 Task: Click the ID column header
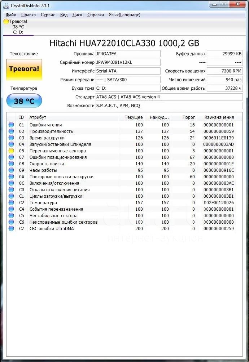coord(22,117)
